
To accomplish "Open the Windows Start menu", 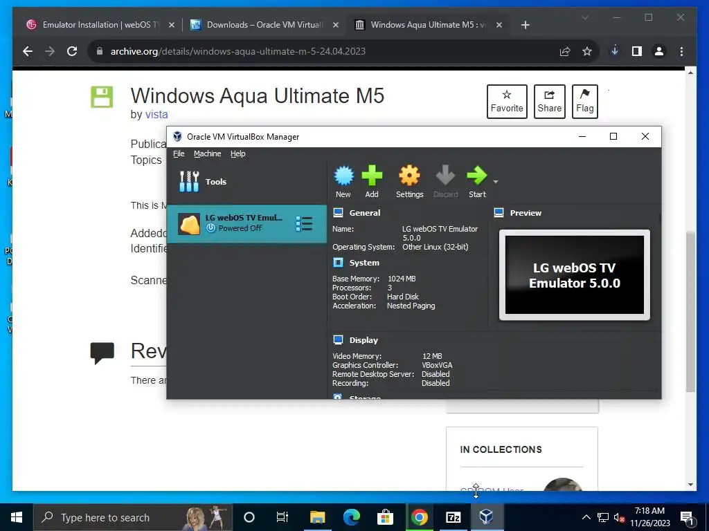I will pyautogui.click(x=17, y=517).
